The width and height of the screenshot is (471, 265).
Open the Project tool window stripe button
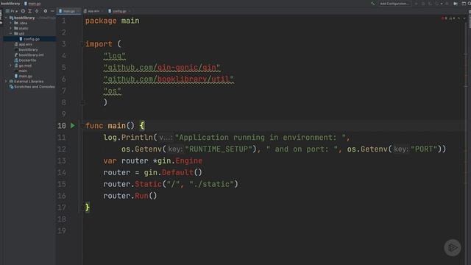(1, 17)
